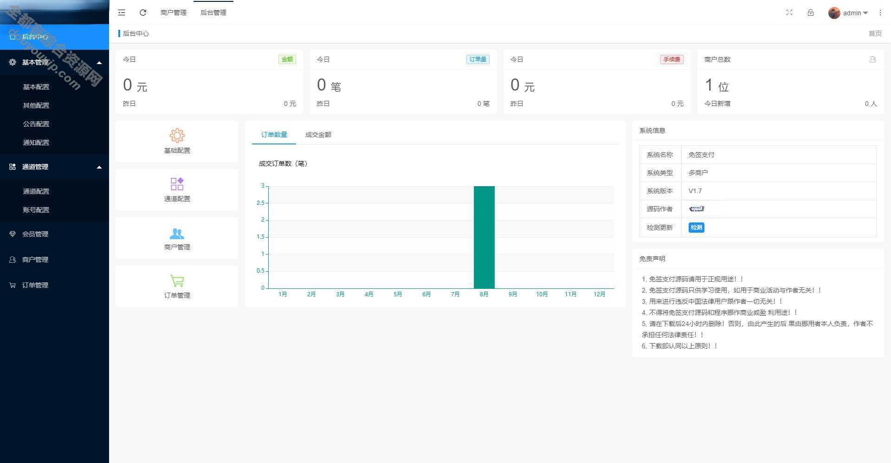Click the diamond icon beside 会员管理
Viewport: 891px width, 463px height.
[13, 234]
